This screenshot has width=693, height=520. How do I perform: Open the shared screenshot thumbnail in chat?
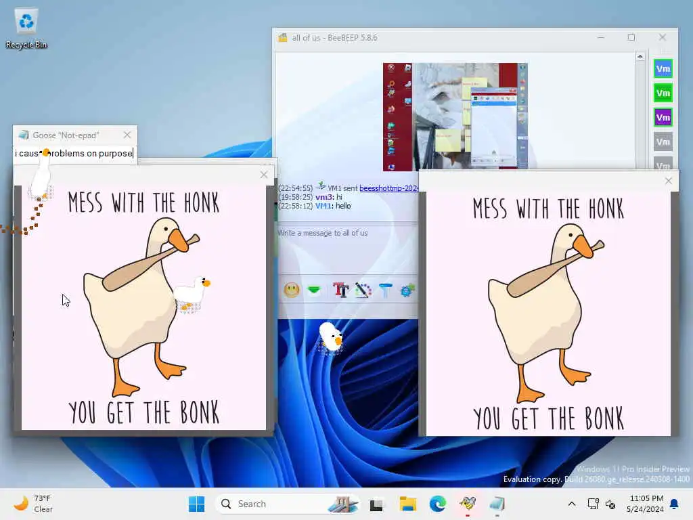[x=455, y=116]
